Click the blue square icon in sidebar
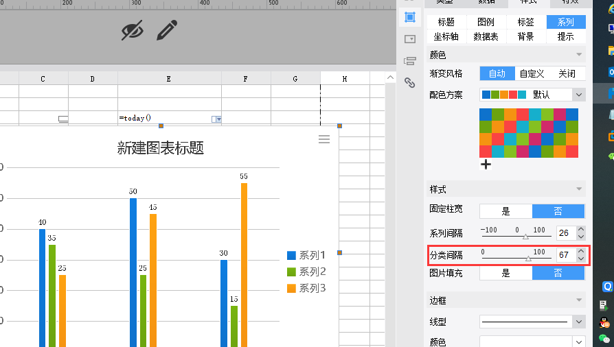The width and height of the screenshot is (614, 347). pos(410,17)
